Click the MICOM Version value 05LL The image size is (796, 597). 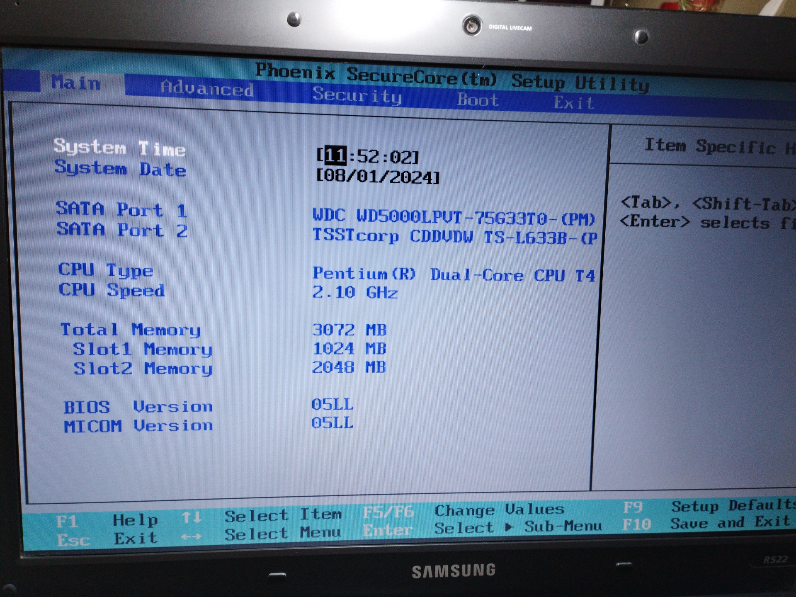click(x=332, y=423)
